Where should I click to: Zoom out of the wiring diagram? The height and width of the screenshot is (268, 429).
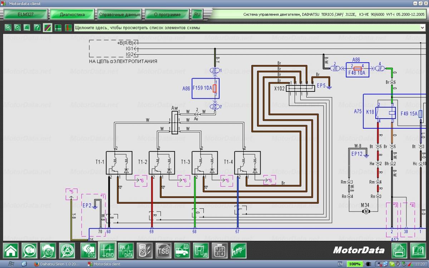[x=17, y=28]
